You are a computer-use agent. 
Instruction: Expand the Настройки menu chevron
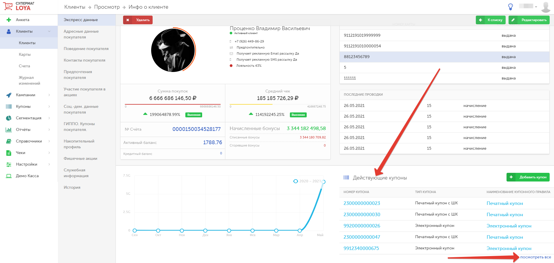49,164
